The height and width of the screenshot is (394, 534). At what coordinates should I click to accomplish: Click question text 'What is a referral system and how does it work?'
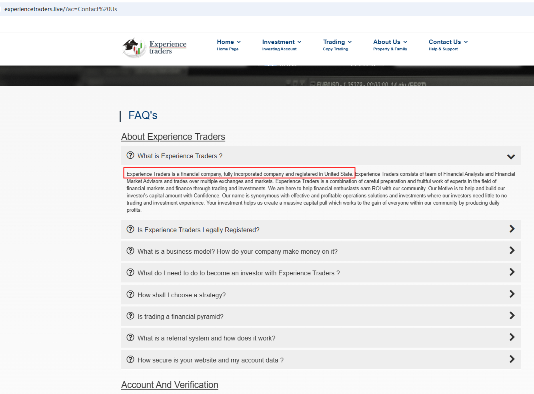206,338
